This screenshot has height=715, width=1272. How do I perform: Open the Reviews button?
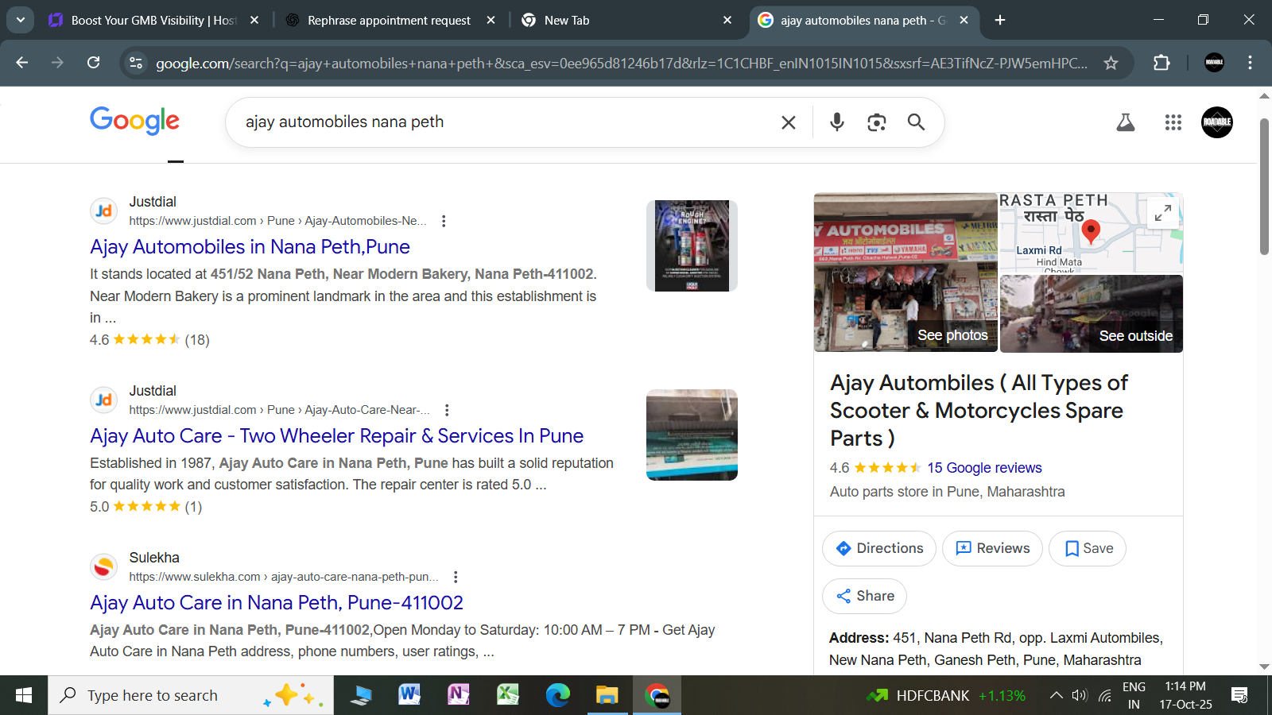point(992,548)
